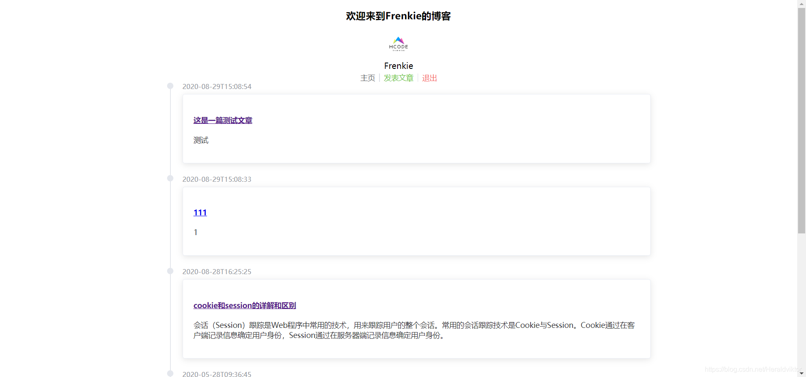Click the HCODE logo avatar
The width and height of the screenshot is (806, 377).
tap(398, 44)
